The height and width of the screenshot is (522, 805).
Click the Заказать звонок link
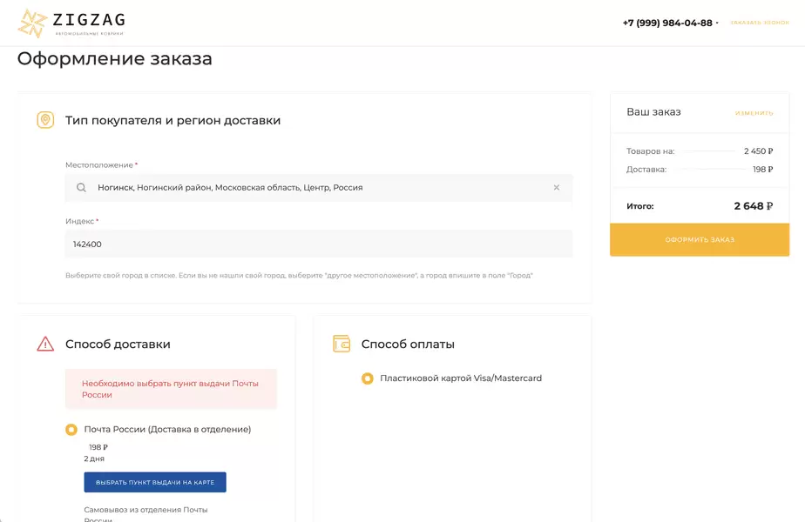759,23
